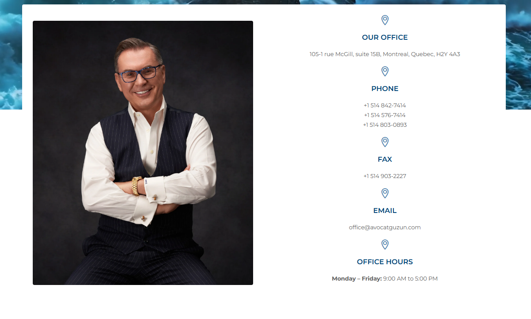Click the fax number +1 514 903-2227
531x319 pixels.
(385, 176)
